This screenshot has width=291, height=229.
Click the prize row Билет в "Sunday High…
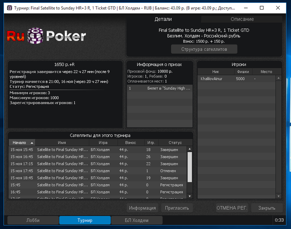[x=160, y=89]
